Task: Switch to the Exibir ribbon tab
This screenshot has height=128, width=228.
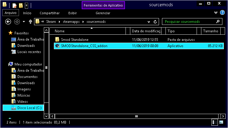Action: click(x=73, y=13)
